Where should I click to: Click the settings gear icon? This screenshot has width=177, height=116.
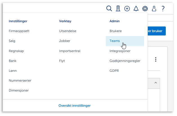(145, 9)
